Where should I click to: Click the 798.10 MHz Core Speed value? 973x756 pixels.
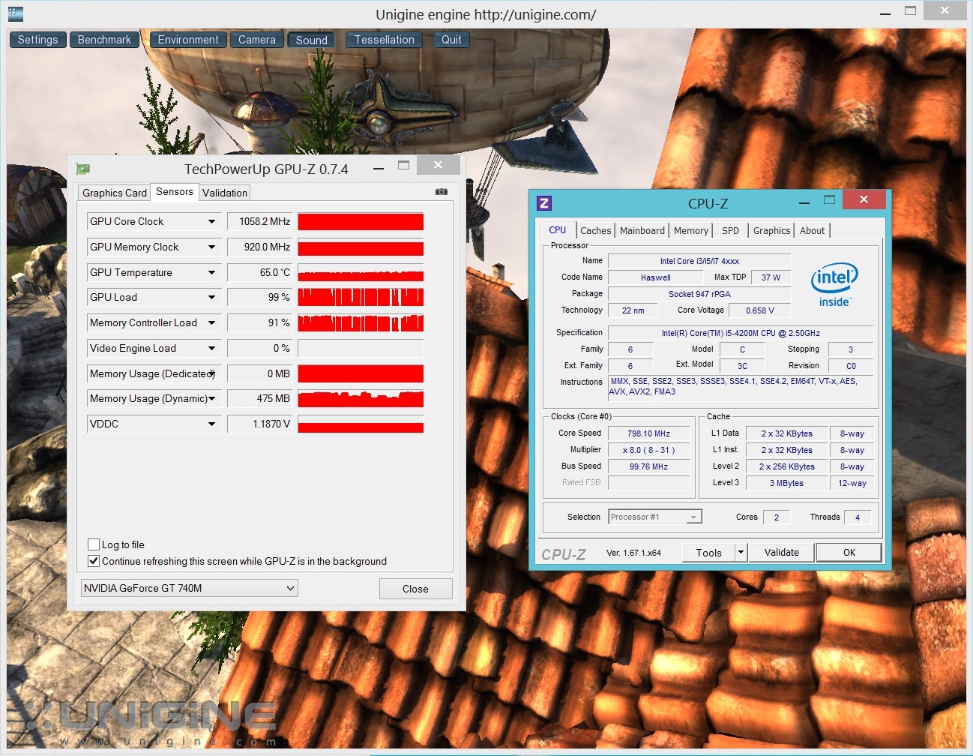(x=649, y=433)
